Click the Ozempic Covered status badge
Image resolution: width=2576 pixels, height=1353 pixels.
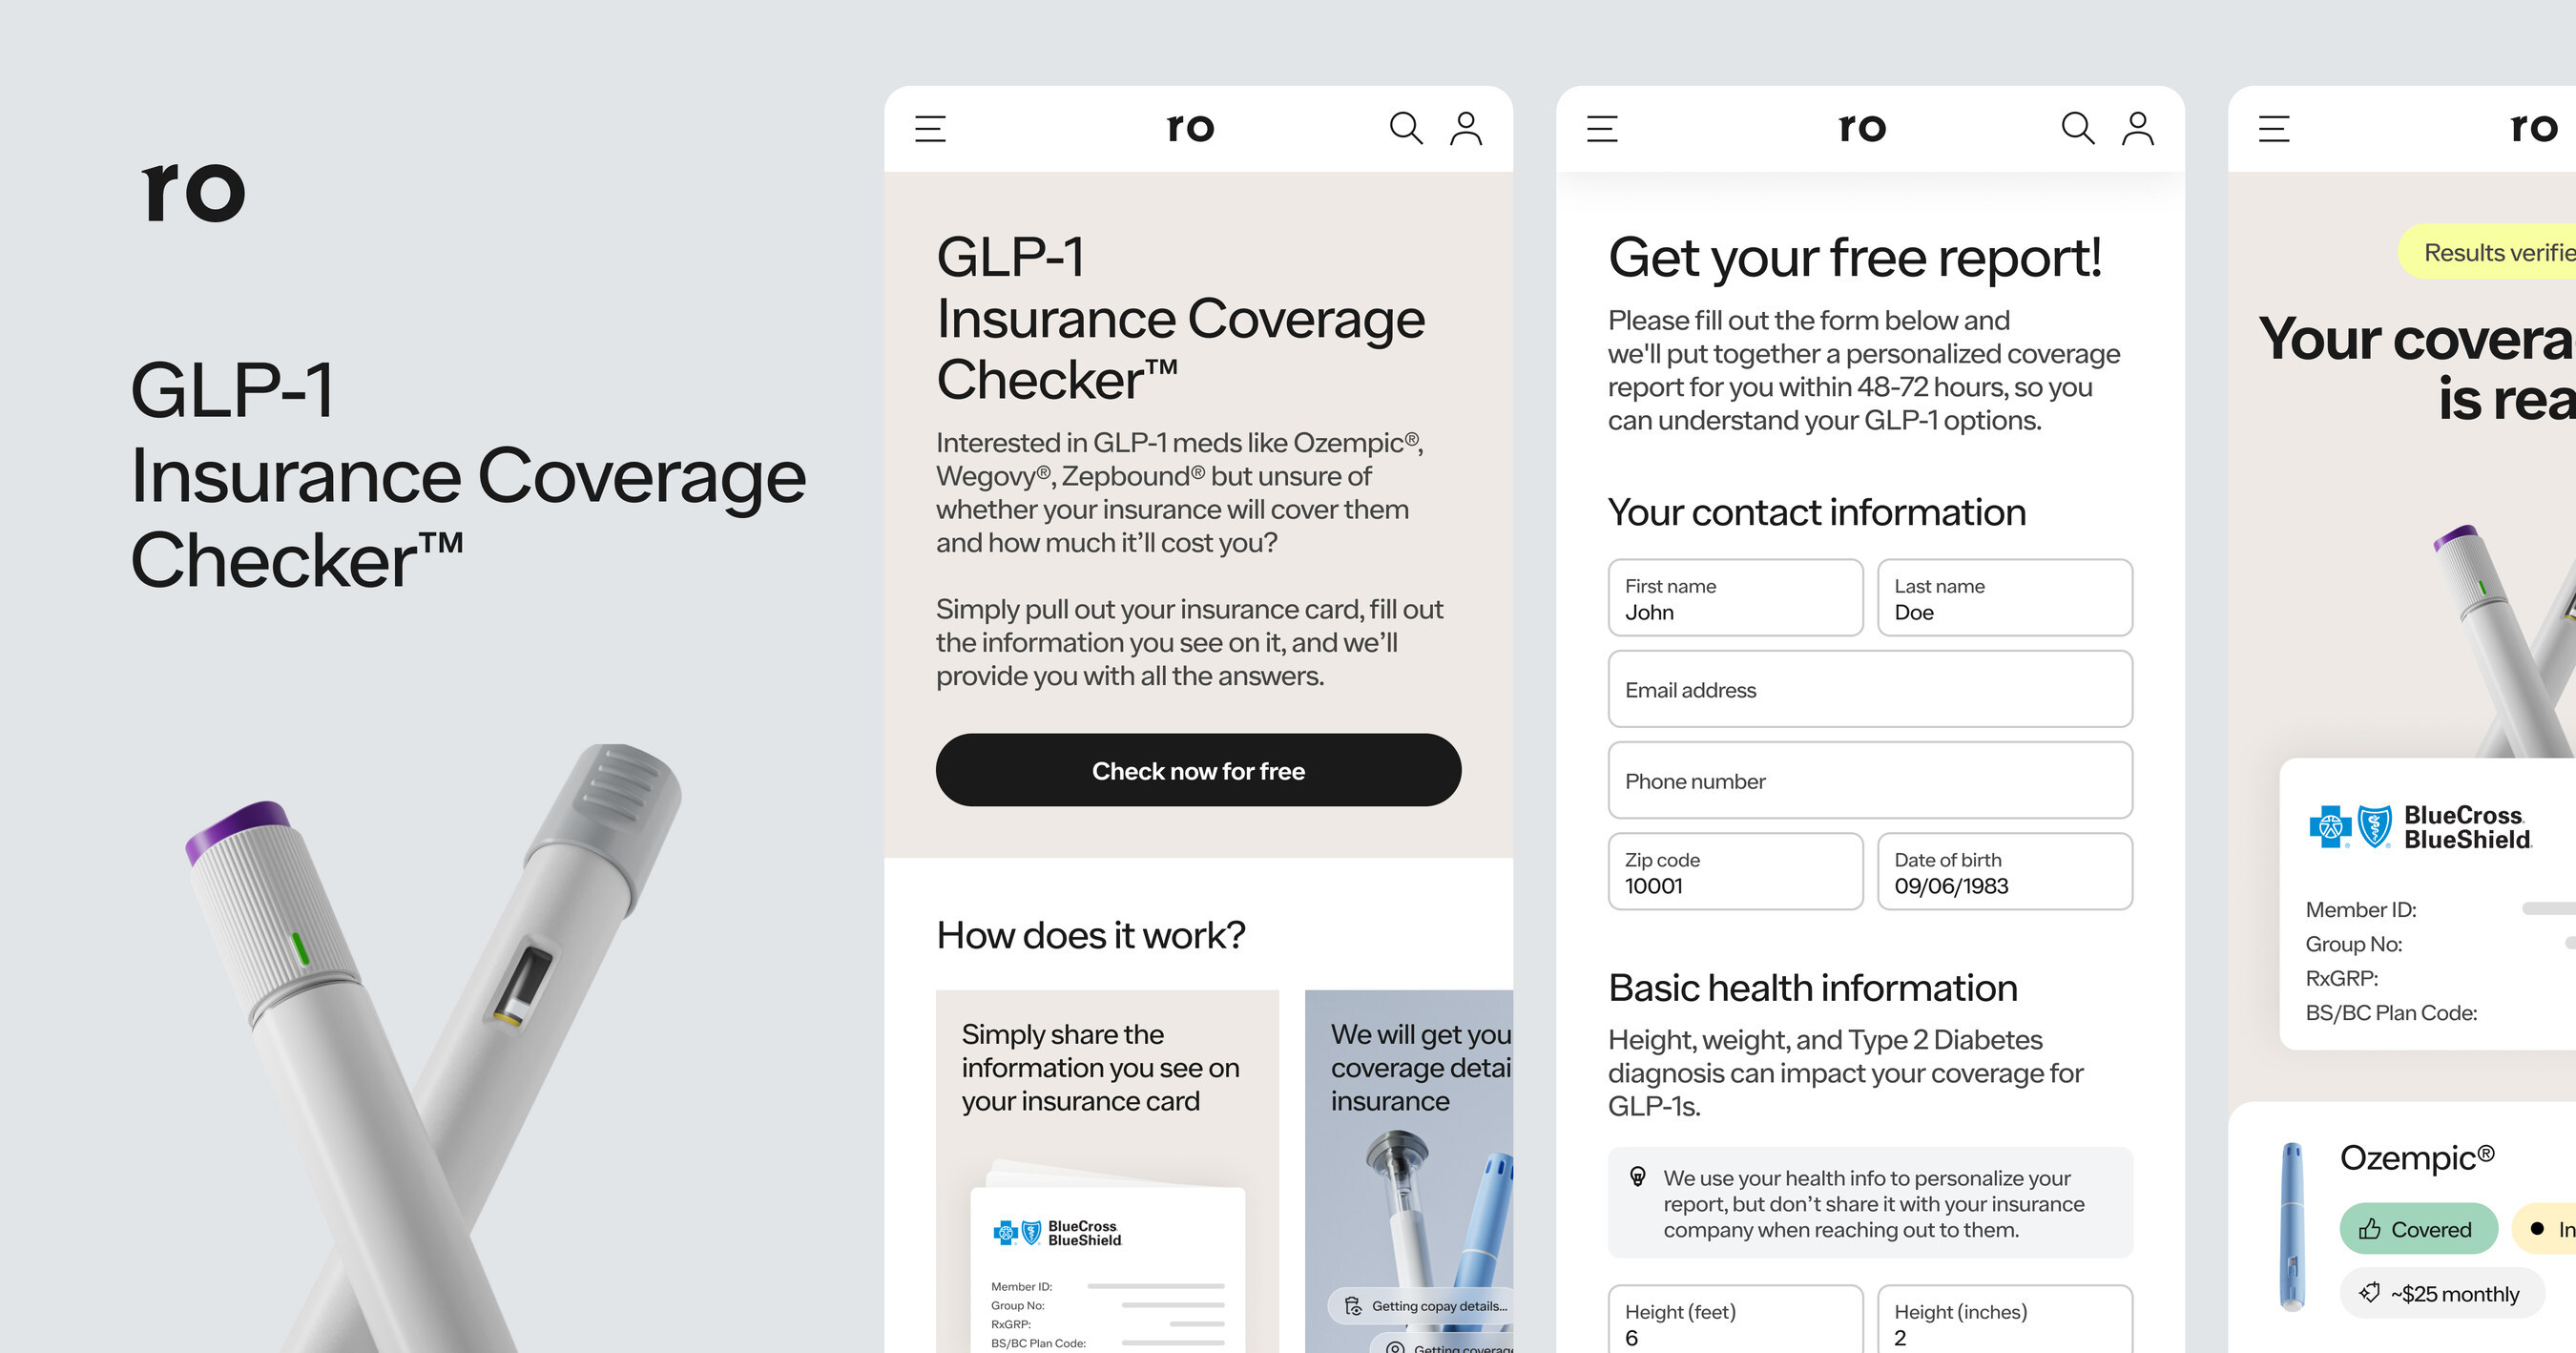tap(2414, 1229)
